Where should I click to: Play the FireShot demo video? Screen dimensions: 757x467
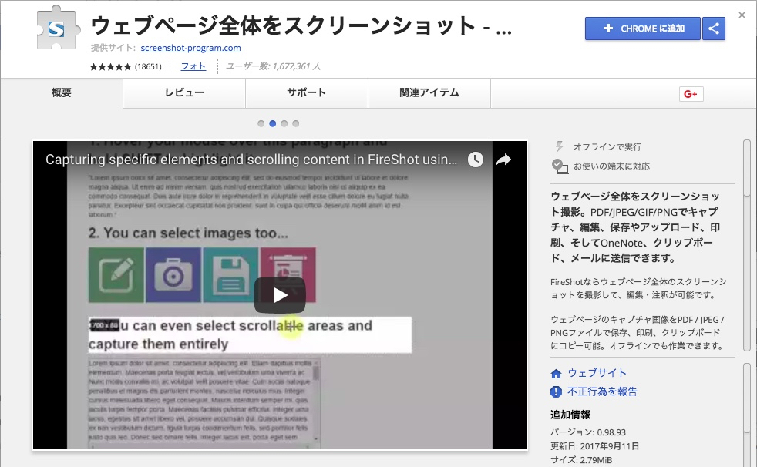point(280,295)
